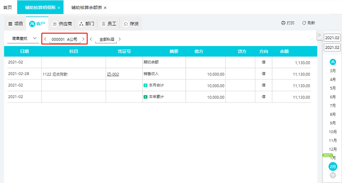Close the 辅助核算余额表 tab
Image resolution: width=342 pixels, height=183 pixels.
[x=105, y=8]
